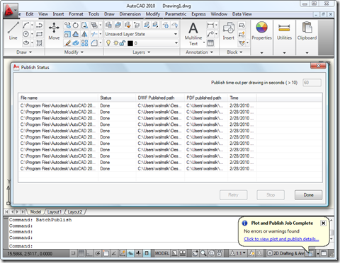Select the Polyline tool in Draw panel

(x=39, y=25)
